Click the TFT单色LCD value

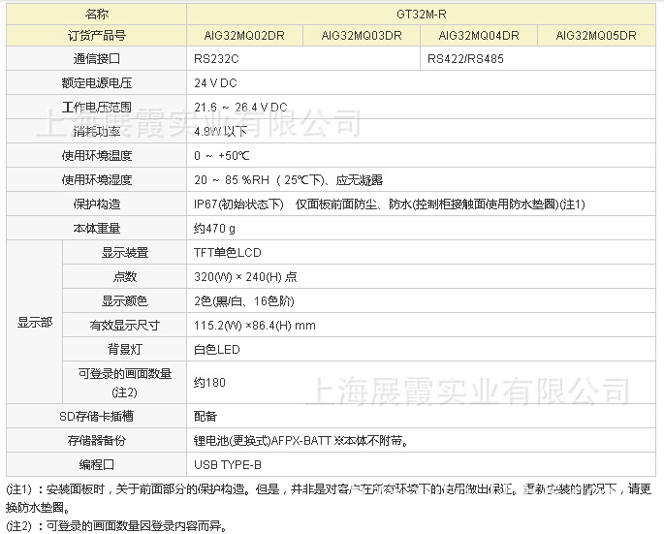click(x=228, y=253)
